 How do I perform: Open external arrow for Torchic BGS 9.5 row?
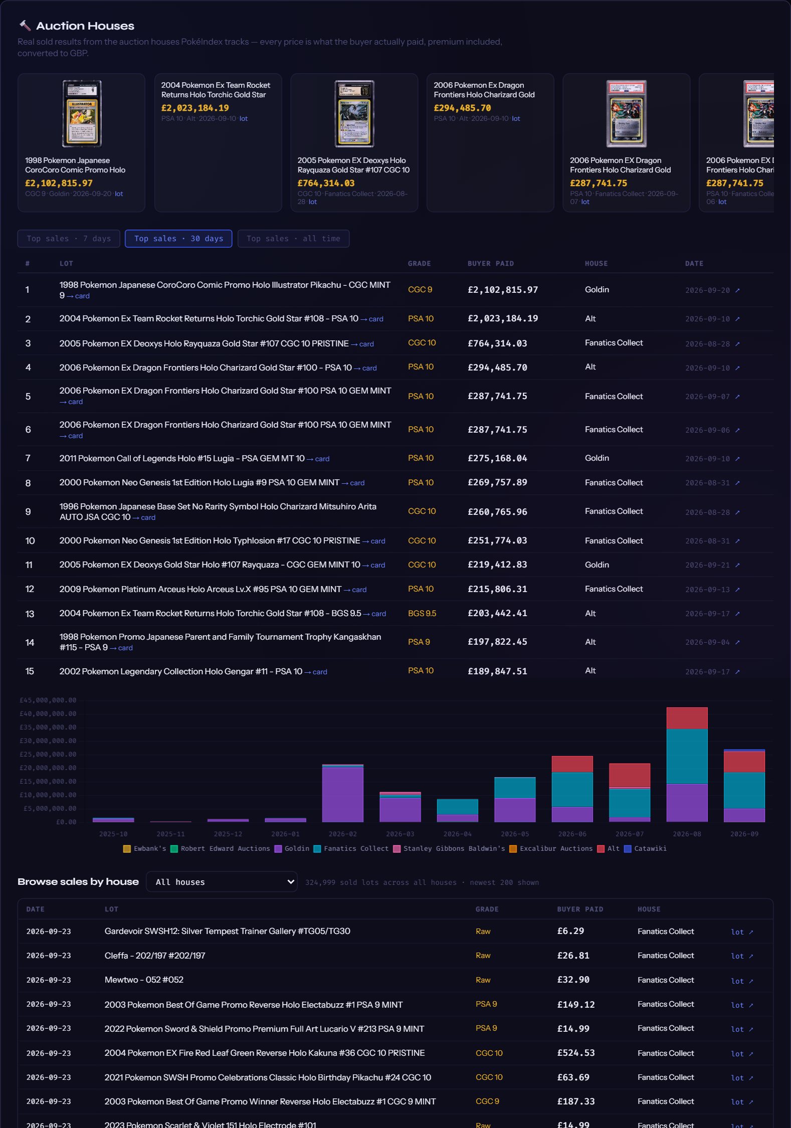point(737,614)
